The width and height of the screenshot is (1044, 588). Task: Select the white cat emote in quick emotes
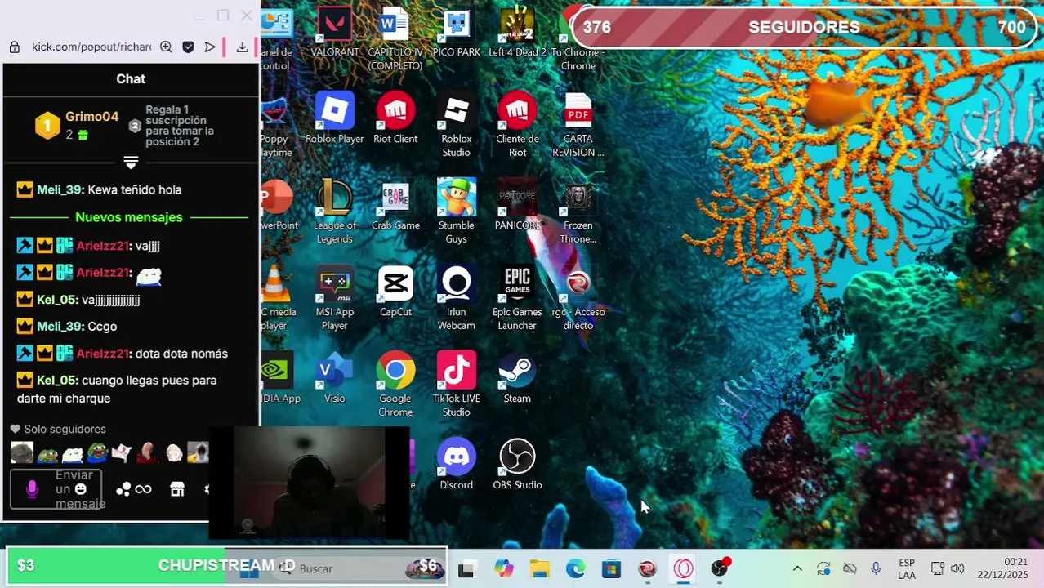click(123, 452)
